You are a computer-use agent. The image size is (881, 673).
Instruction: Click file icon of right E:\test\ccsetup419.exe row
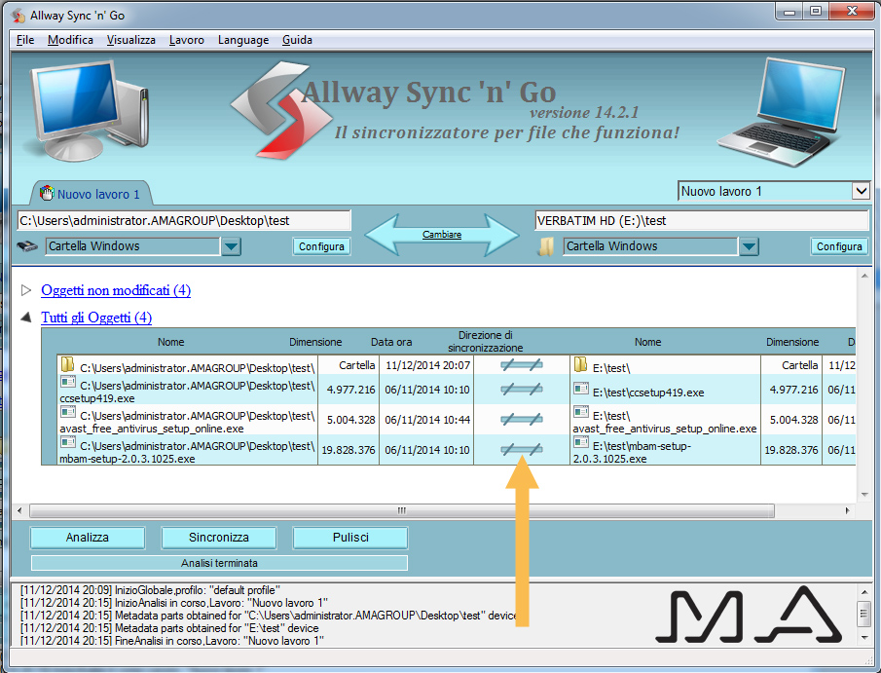(581, 389)
